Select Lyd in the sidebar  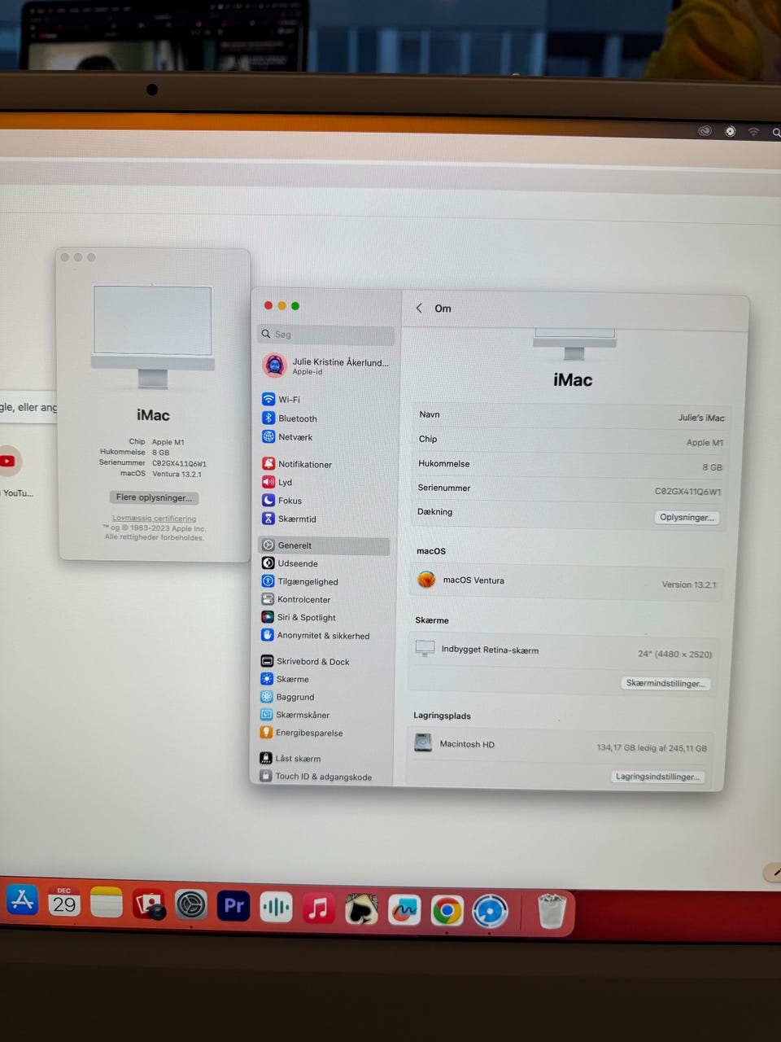[277, 482]
